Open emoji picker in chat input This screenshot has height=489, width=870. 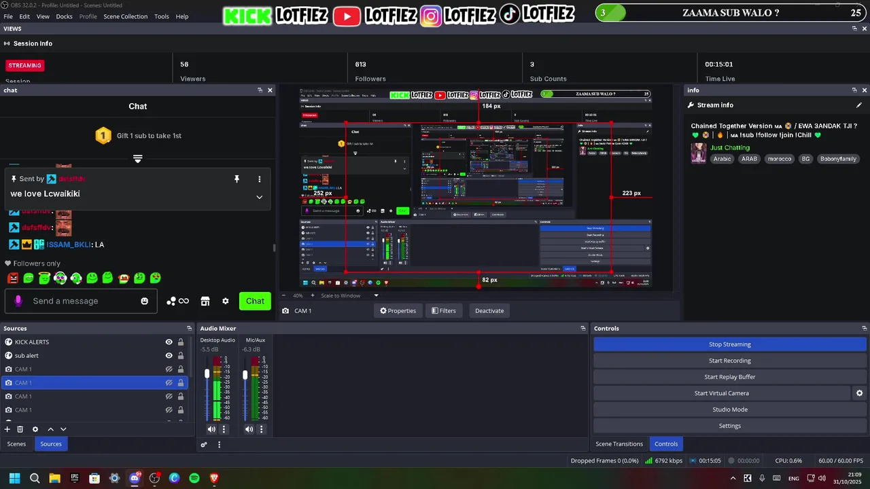point(144,301)
